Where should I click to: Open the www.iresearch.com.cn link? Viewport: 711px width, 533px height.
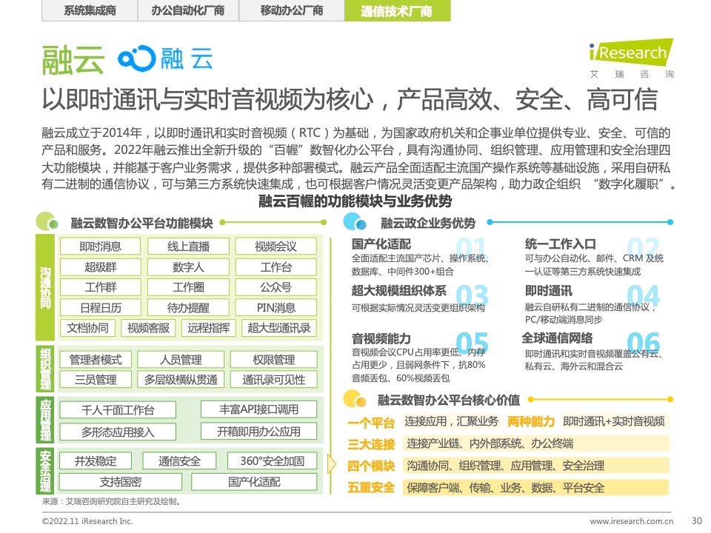coord(631,520)
